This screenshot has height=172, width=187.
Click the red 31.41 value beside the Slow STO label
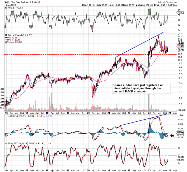(49, 143)
